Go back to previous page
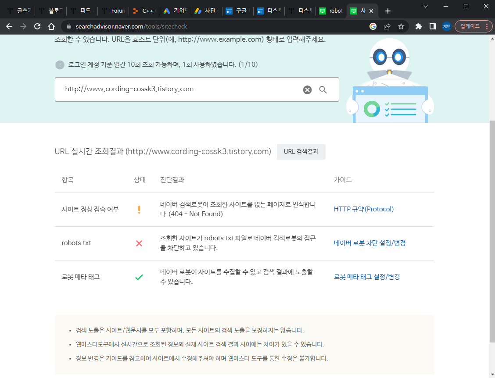Screen dimensions: 495x378 point(9,26)
